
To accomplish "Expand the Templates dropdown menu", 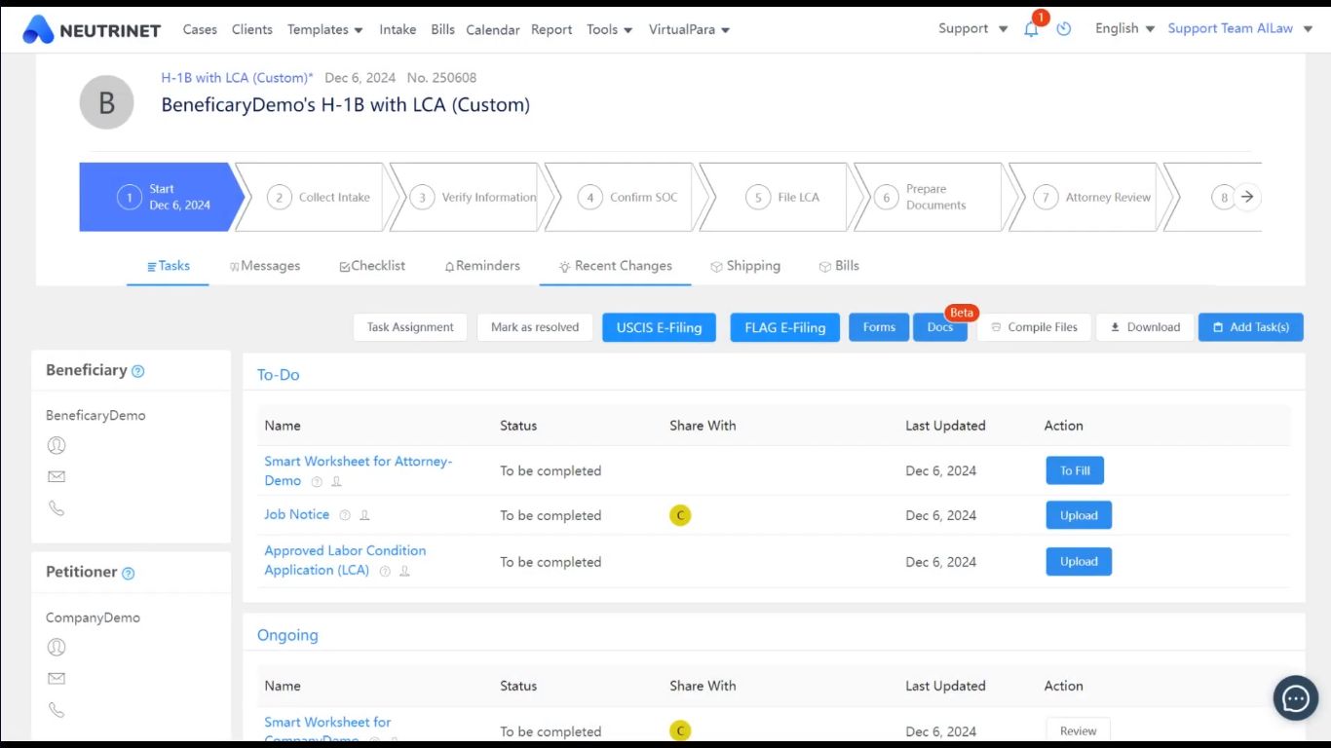I will (x=324, y=29).
